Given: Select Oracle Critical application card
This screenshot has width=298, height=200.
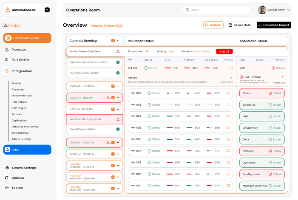Looking at the screenshot, I should (x=262, y=93).
